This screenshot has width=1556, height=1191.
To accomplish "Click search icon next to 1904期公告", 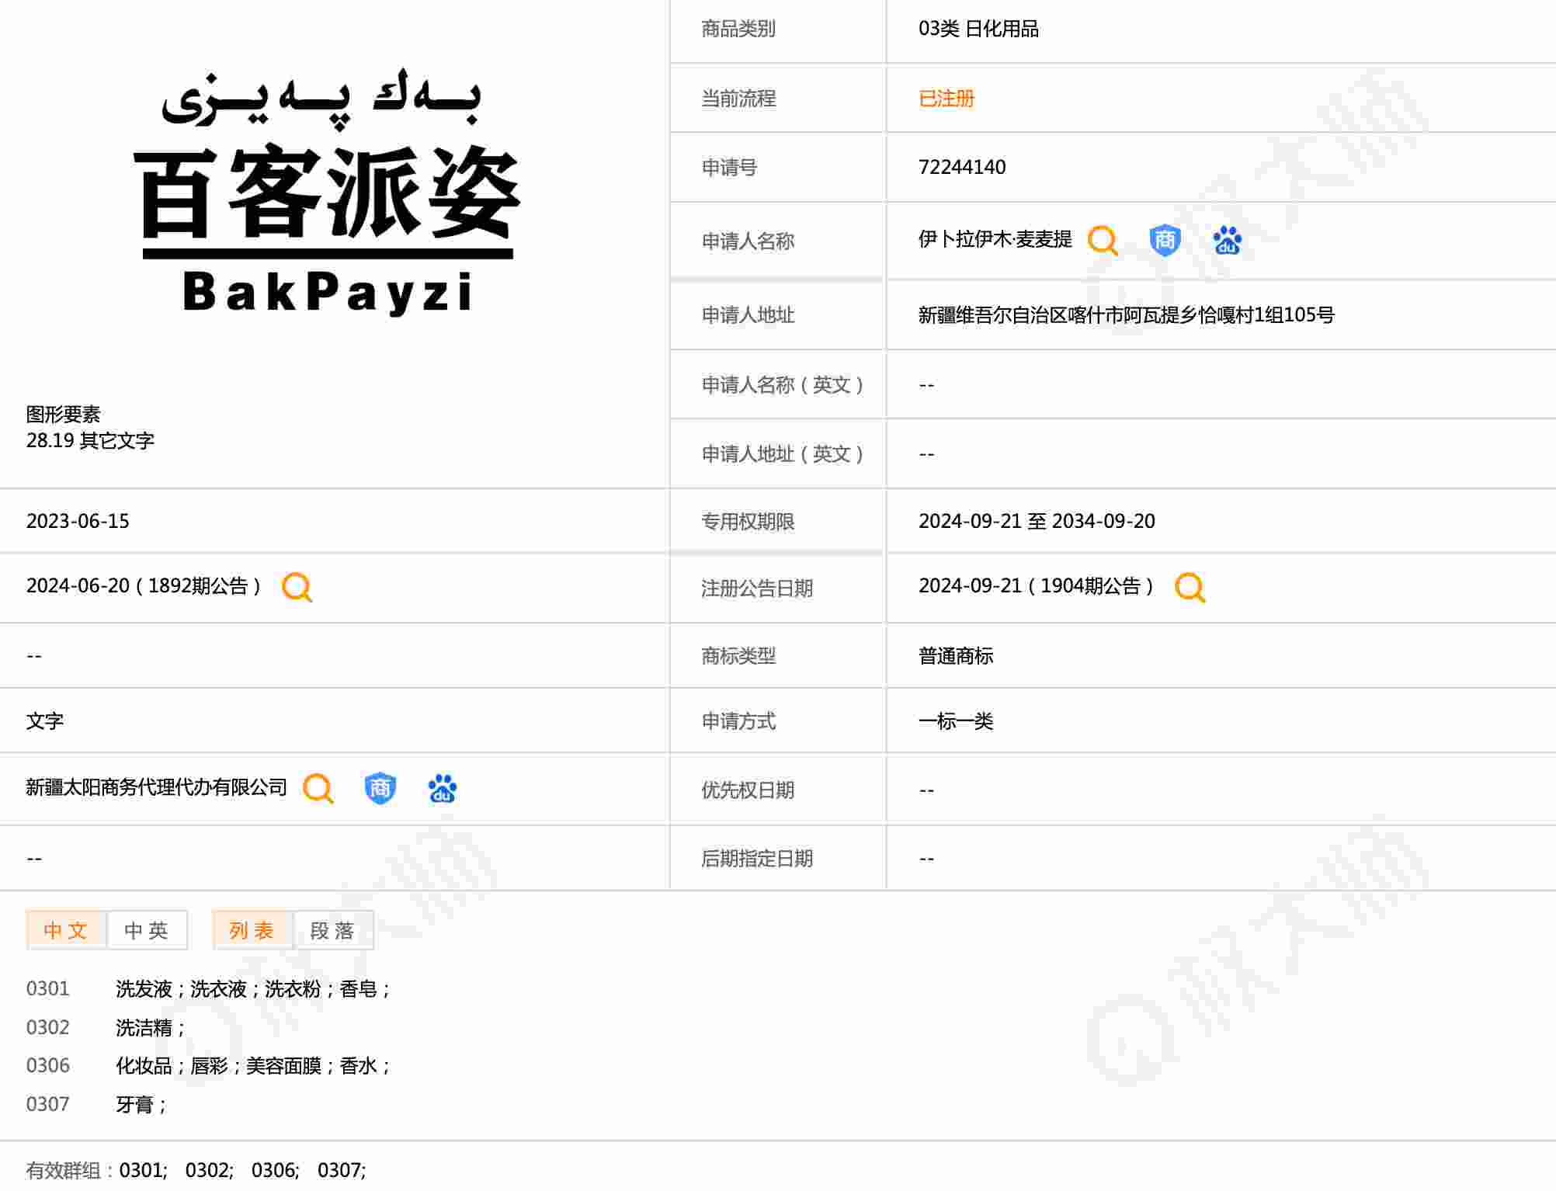I will point(1190,587).
